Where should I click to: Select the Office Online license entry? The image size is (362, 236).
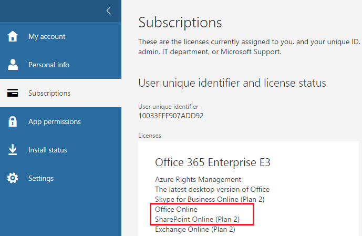pos(176,209)
